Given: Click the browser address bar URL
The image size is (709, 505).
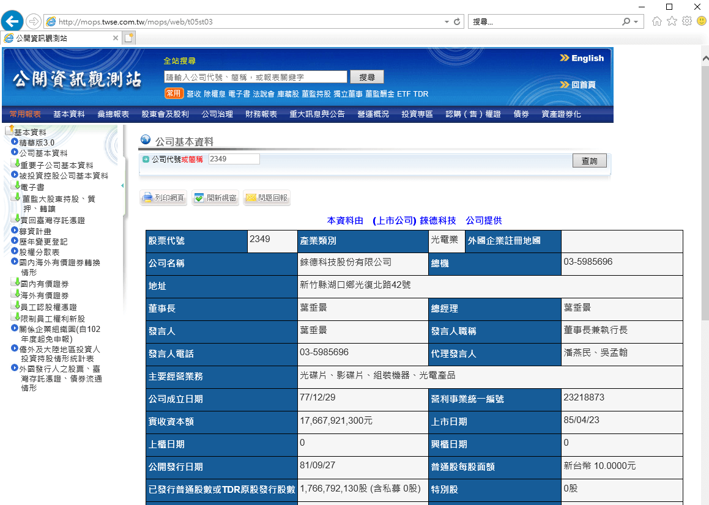Looking at the screenshot, I should pos(136,21).
